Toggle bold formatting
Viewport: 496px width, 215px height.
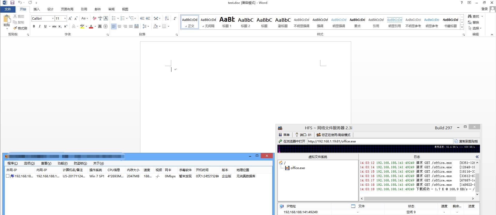pos(34,26)
